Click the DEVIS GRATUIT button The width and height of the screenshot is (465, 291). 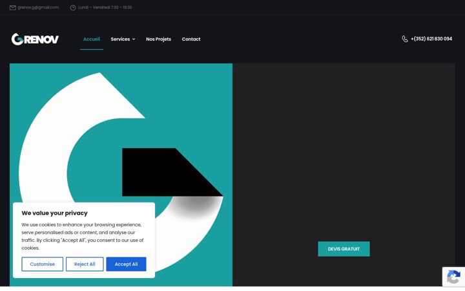click(x=344, y=249)
